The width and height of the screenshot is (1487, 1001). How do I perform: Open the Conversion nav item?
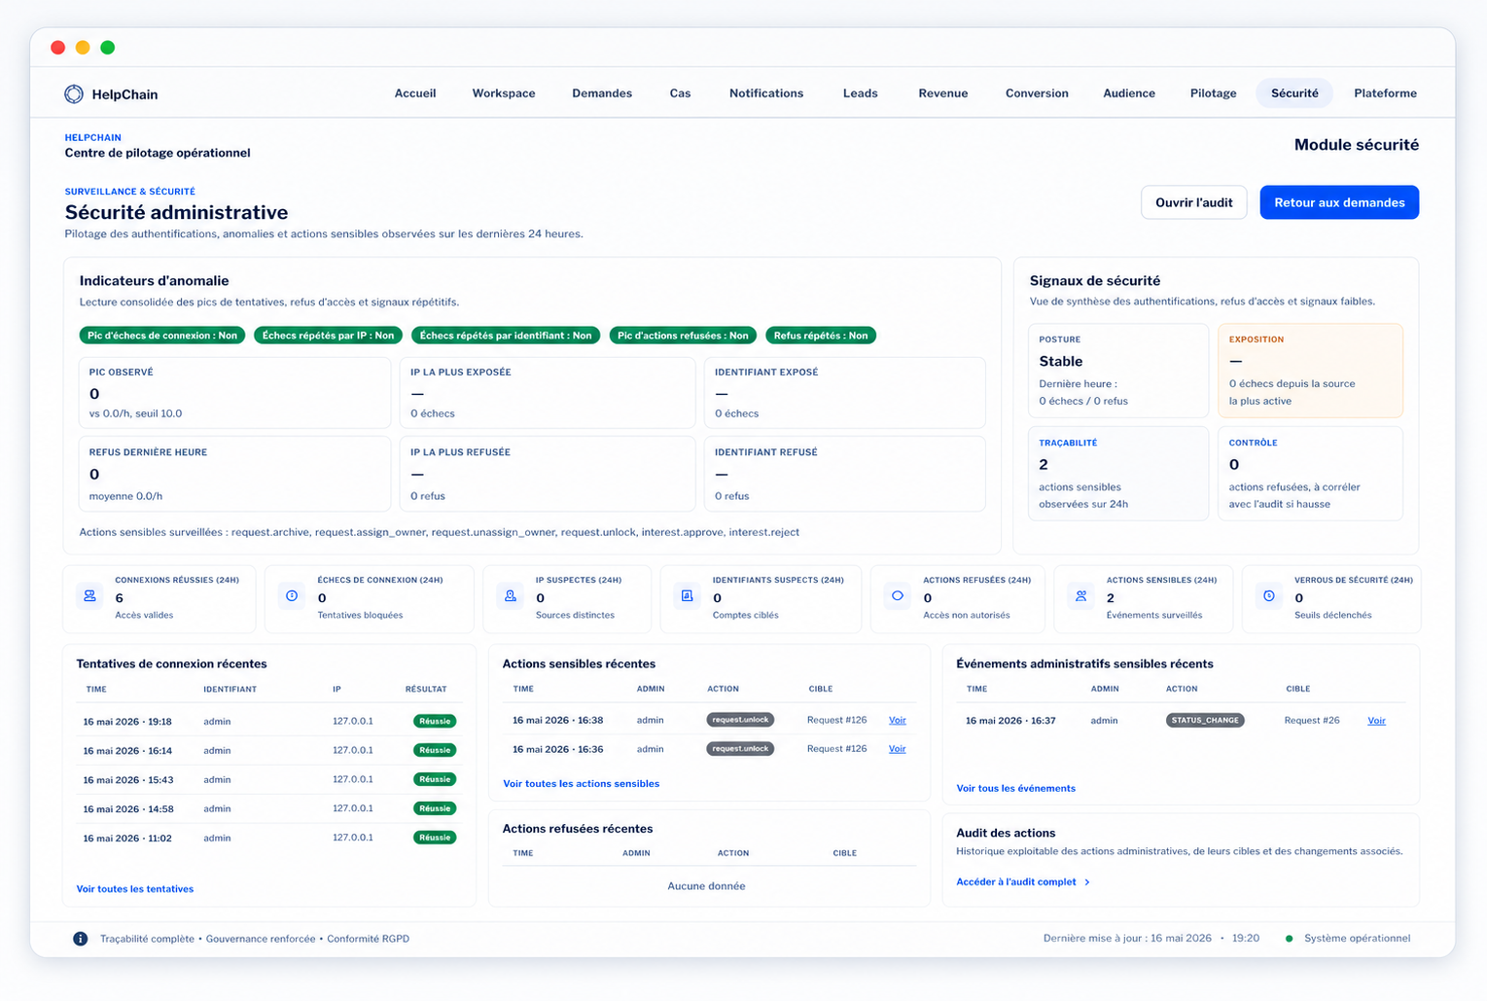(x=1037, y=93)
